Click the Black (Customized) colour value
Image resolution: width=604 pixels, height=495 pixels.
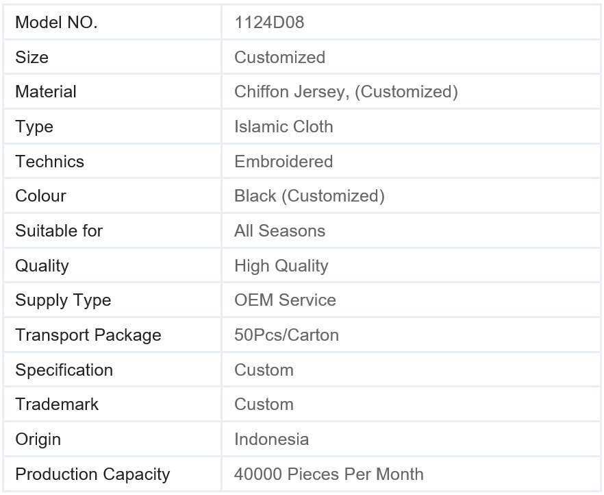(x=310, y=196)
